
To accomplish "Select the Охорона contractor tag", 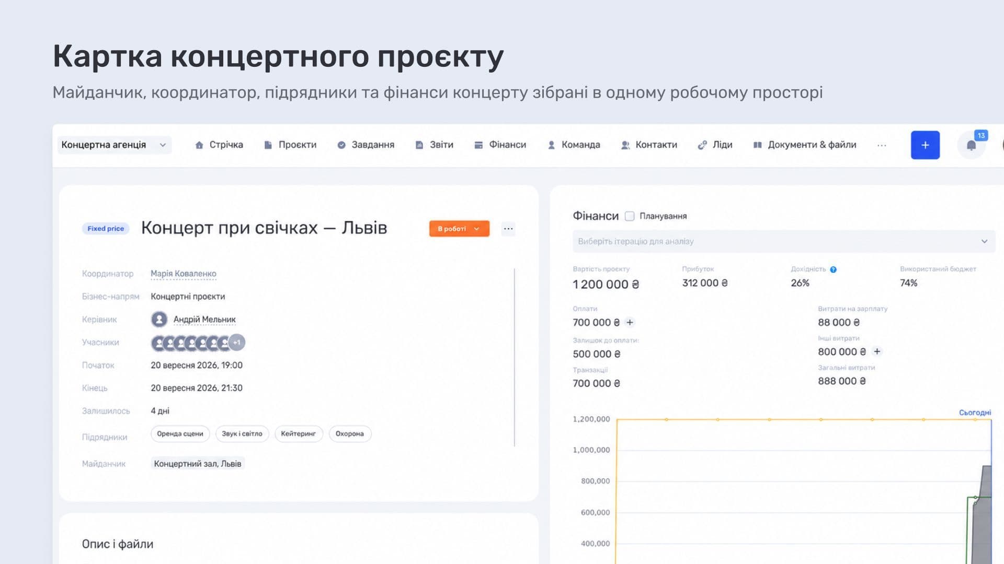I will coord(350,434).
